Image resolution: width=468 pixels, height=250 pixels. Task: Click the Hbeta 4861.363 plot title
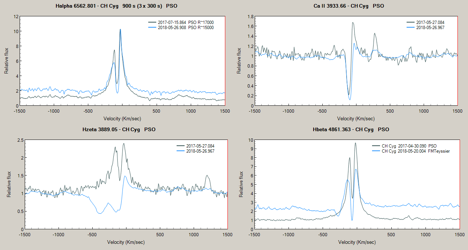point(351,129)
